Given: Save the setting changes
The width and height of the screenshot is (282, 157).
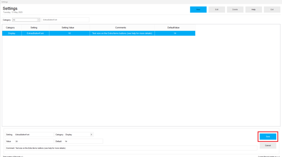Looking at the screenshot, I should pos(268,137).
